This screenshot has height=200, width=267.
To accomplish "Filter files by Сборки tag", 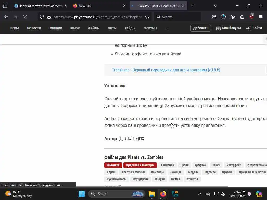I will coord(160,179).
